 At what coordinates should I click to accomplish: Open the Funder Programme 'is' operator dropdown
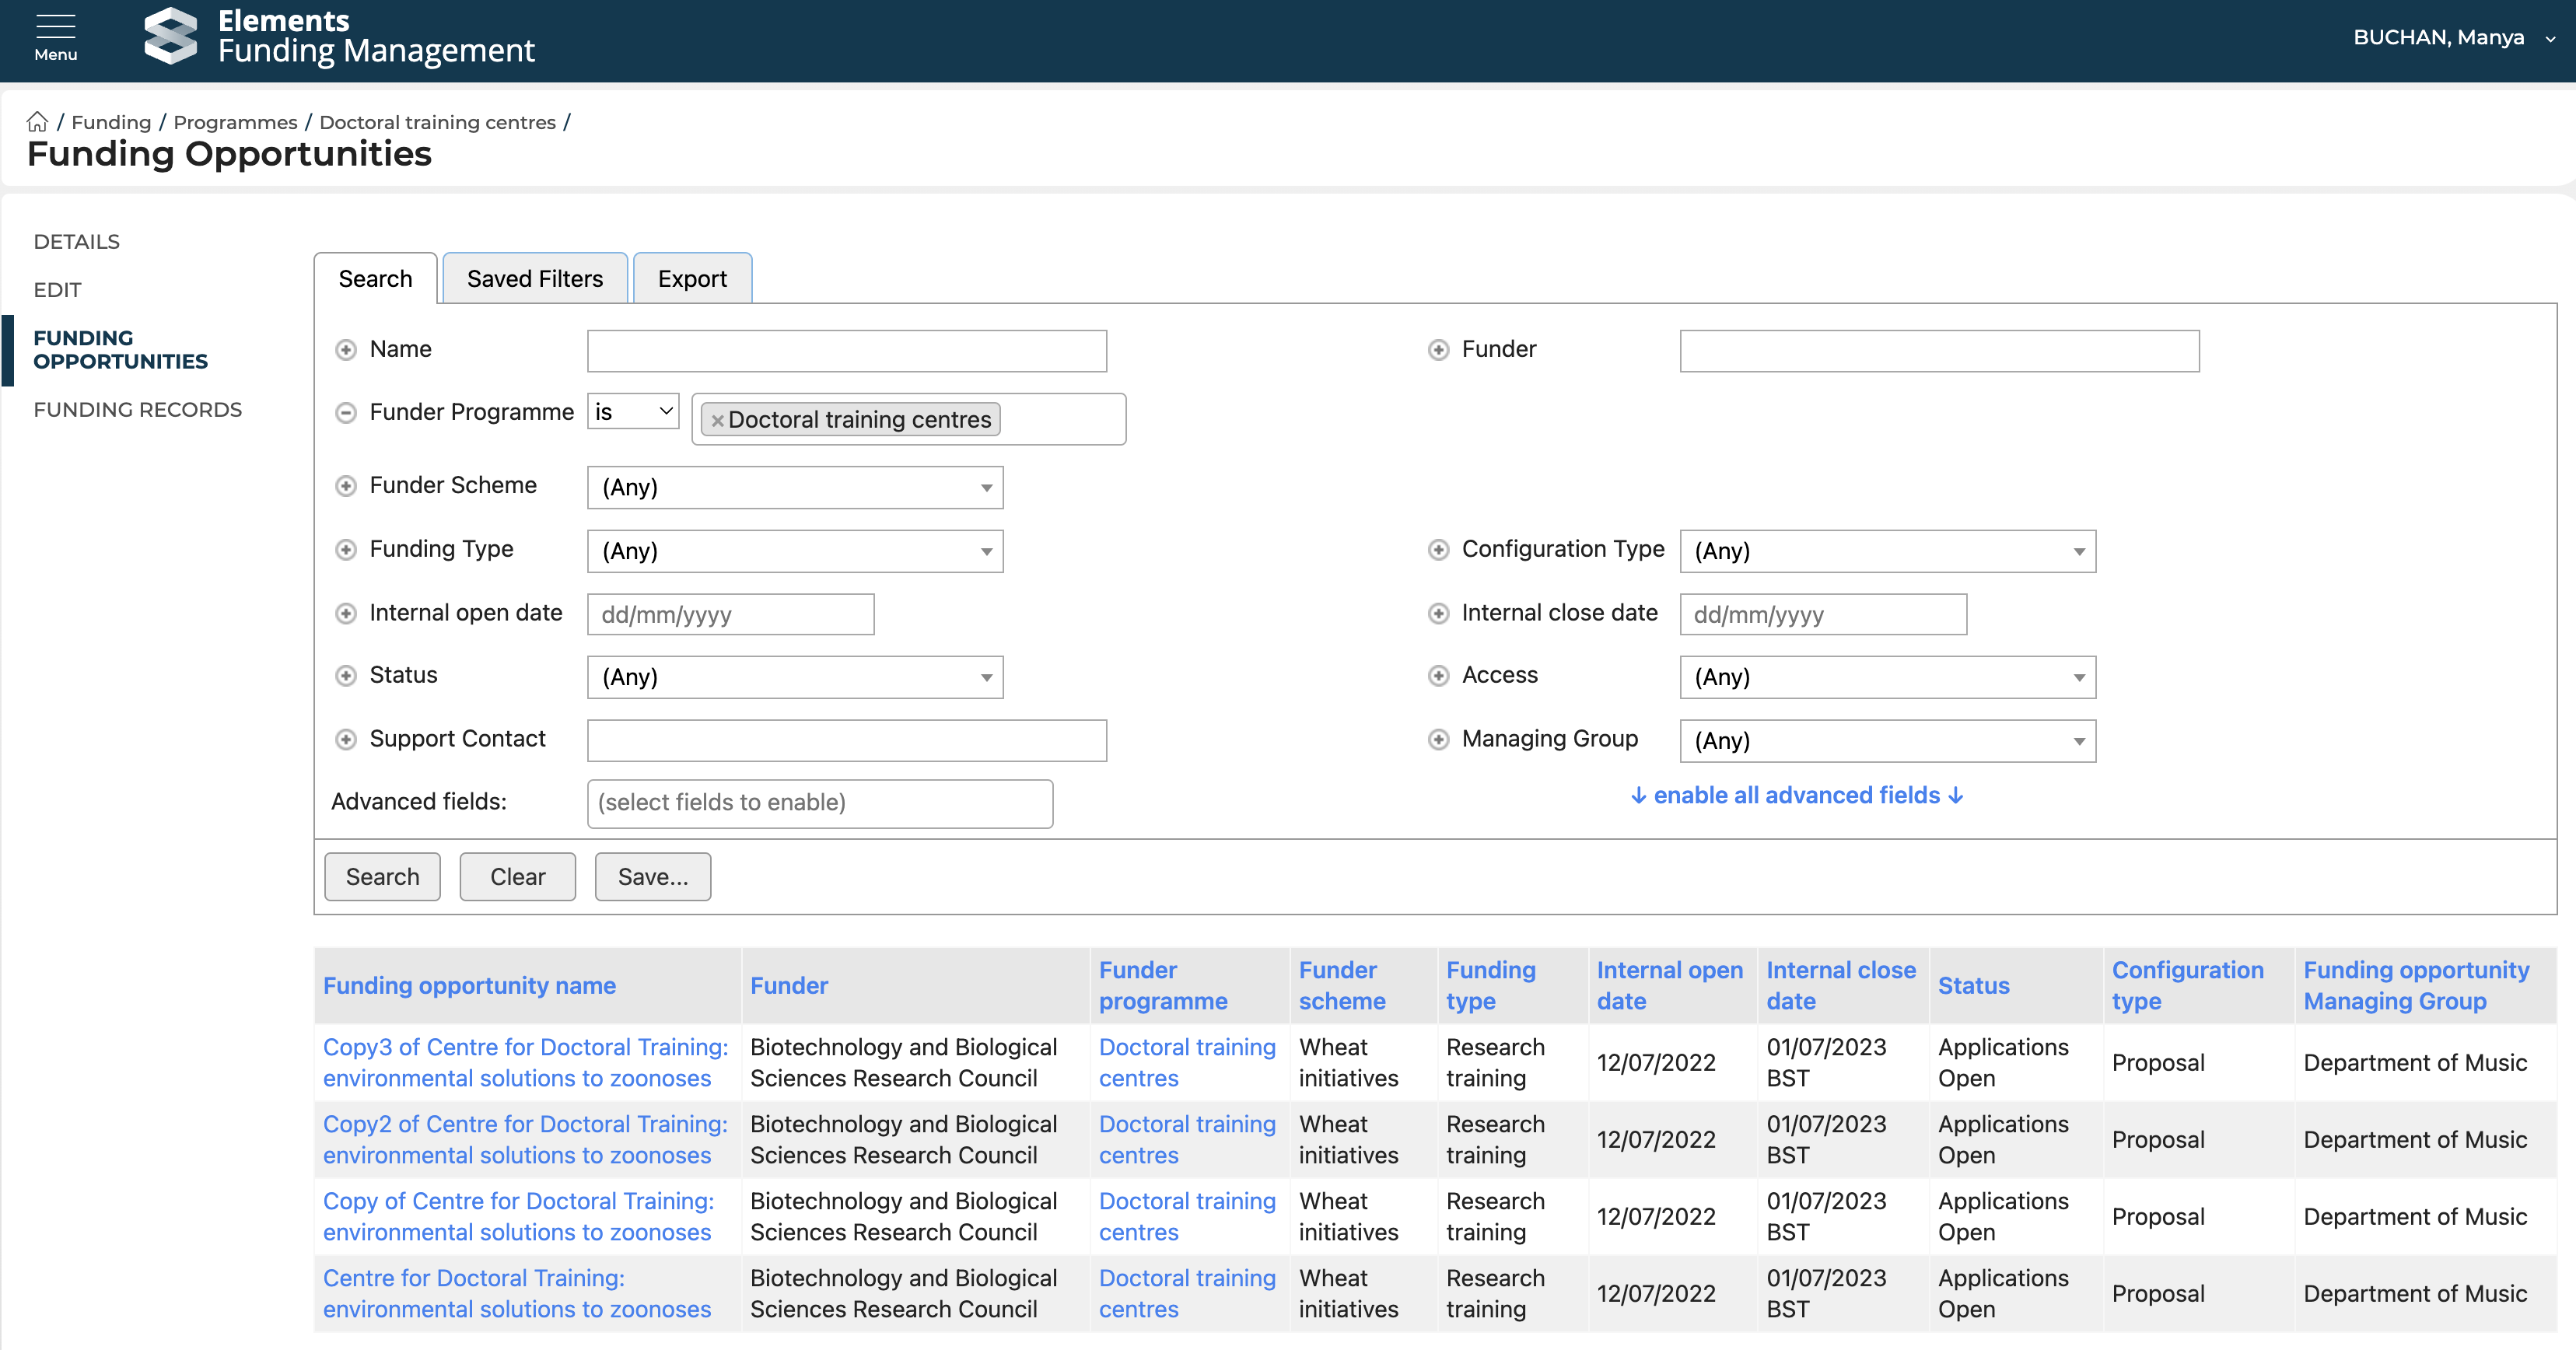coord(633,412)
